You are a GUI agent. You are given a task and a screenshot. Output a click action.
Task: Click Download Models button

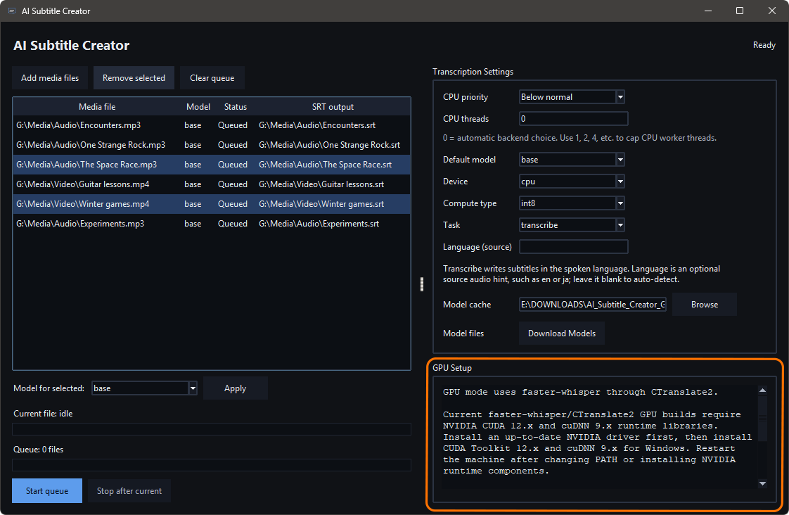pos(562,333)
